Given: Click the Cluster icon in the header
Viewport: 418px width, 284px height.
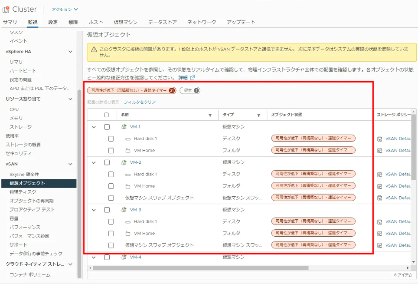Looking at the screenshot, I should click(6, 10).
